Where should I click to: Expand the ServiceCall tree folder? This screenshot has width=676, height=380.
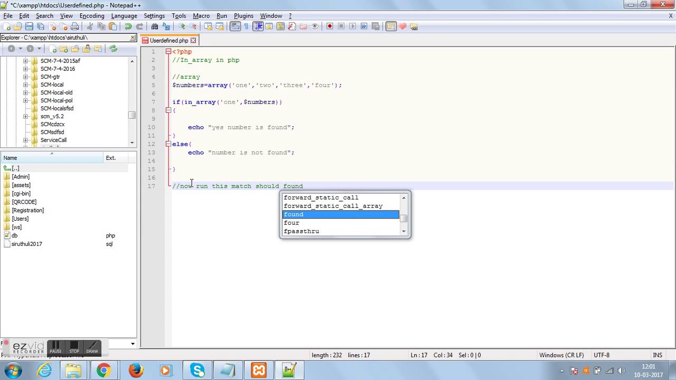click(x=25, y=140)
